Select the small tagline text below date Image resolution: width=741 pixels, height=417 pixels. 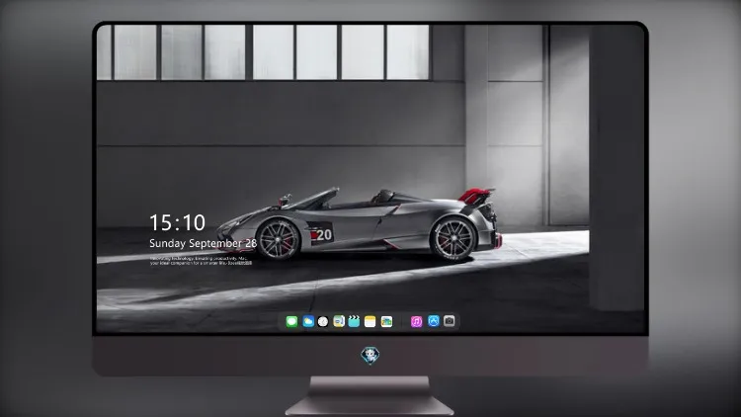[x=201, y=261]
